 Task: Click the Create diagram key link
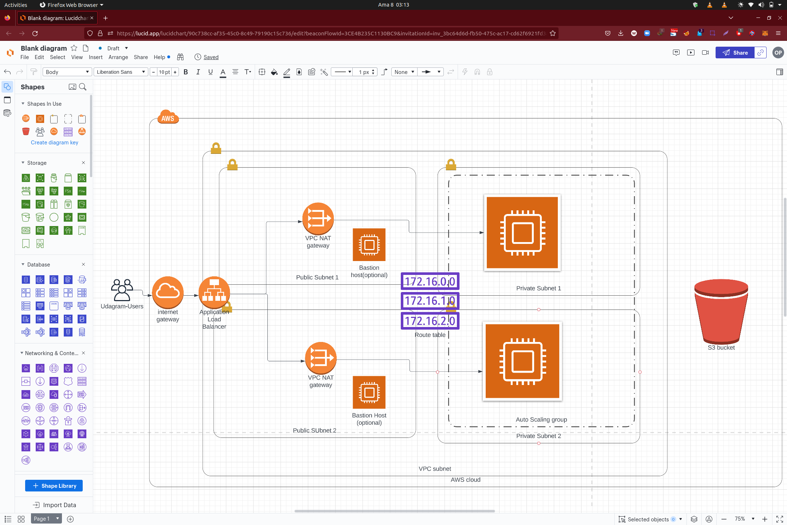55,143
